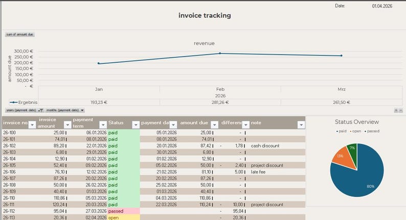Collapse the chart field with minus button
The image size is (406, 220).
click(x=400, y=110)
